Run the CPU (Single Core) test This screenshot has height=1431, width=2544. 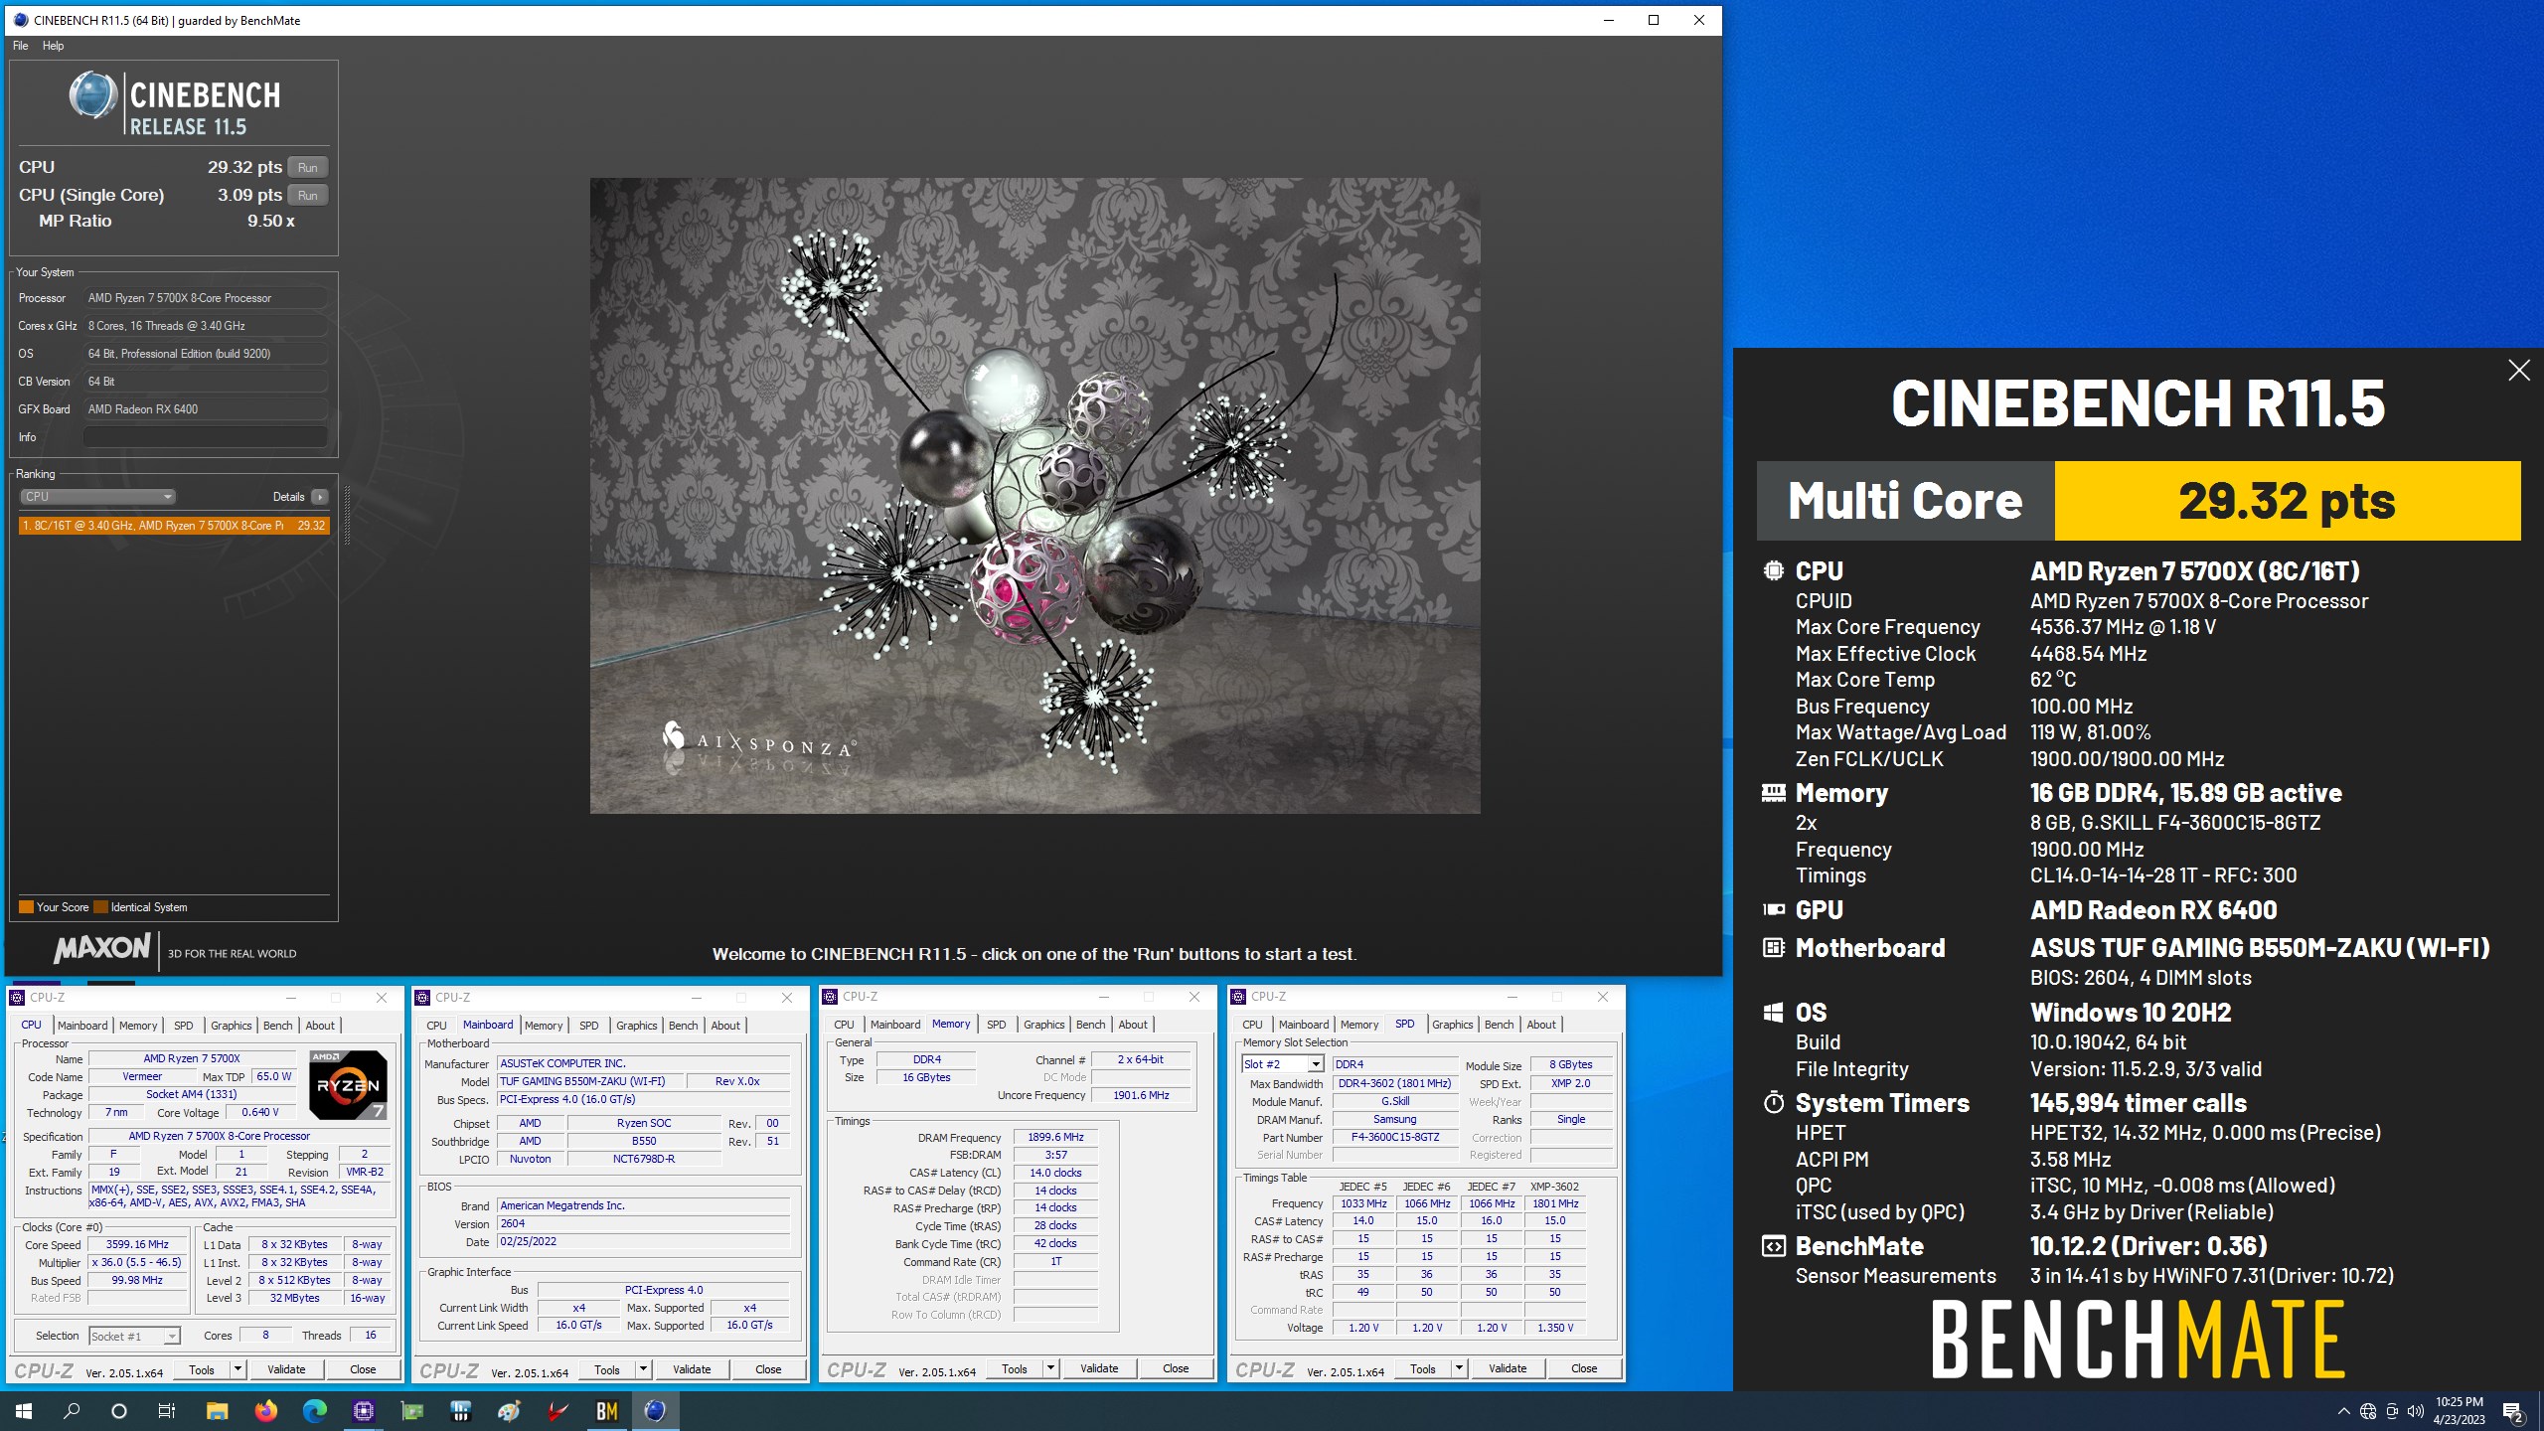pos(308,196)
